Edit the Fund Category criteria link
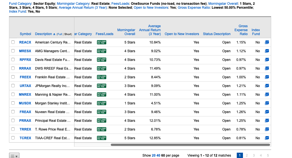The image size is (292, 158). point(20,4)
